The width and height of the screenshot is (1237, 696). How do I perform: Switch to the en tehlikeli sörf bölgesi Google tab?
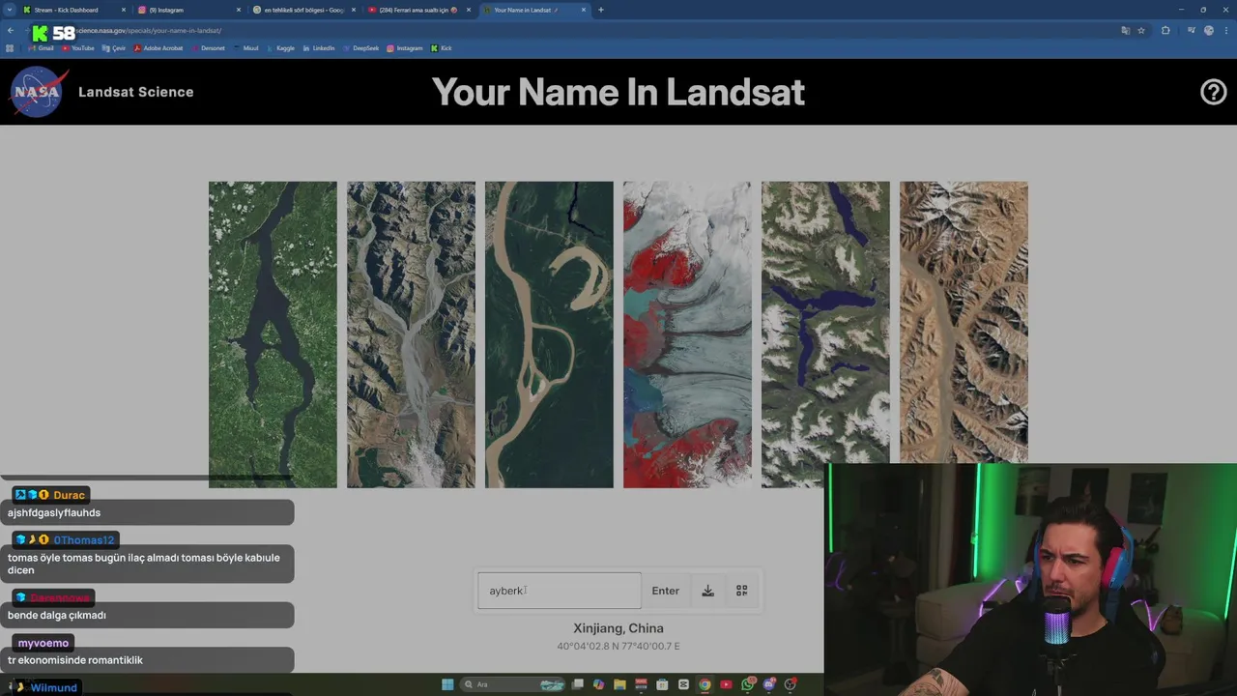coord(303,10)
